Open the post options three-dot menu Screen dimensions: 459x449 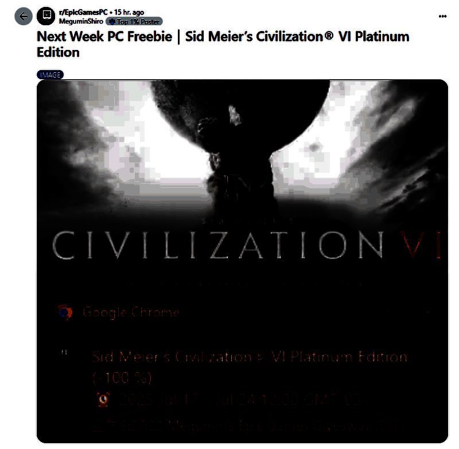click(x=442, y=16)
